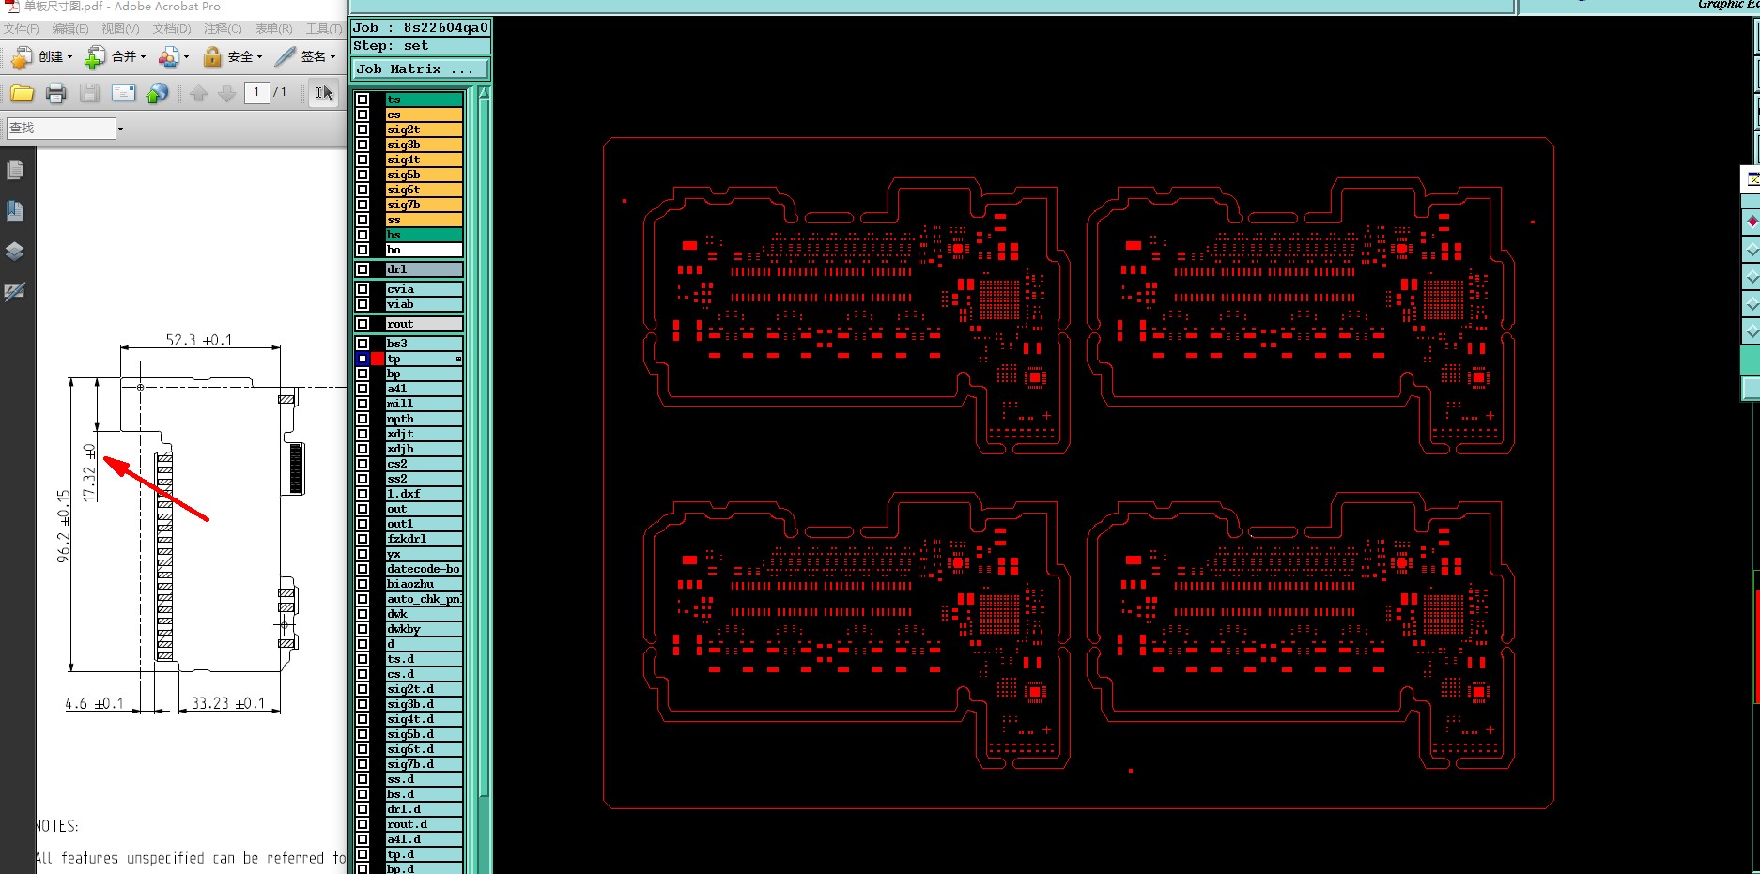Open the Bookmarks panel icon in Acrobat sidebar
1760x874 pixels.
point(15,210)
